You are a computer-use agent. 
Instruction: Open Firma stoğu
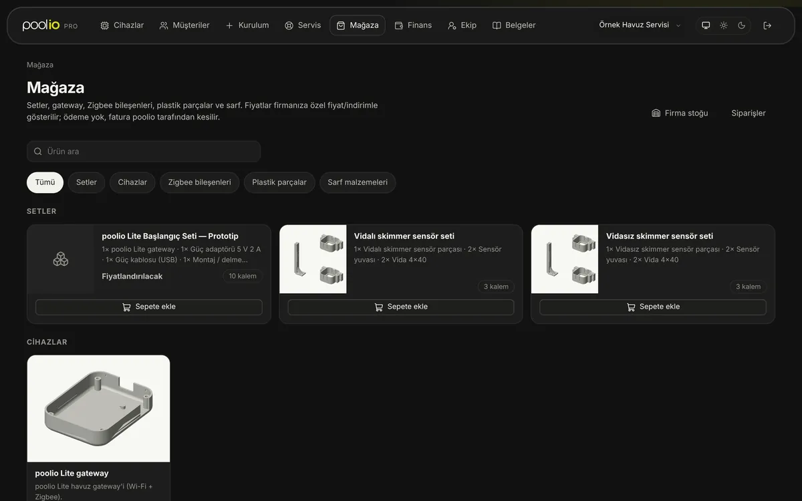click(680, 113)
